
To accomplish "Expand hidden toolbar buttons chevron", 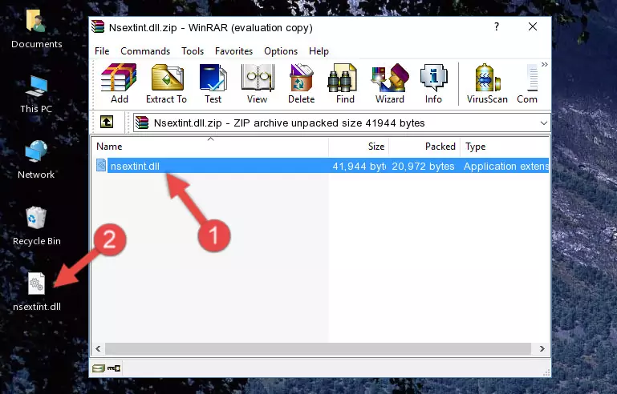I will tap(545, 65).
